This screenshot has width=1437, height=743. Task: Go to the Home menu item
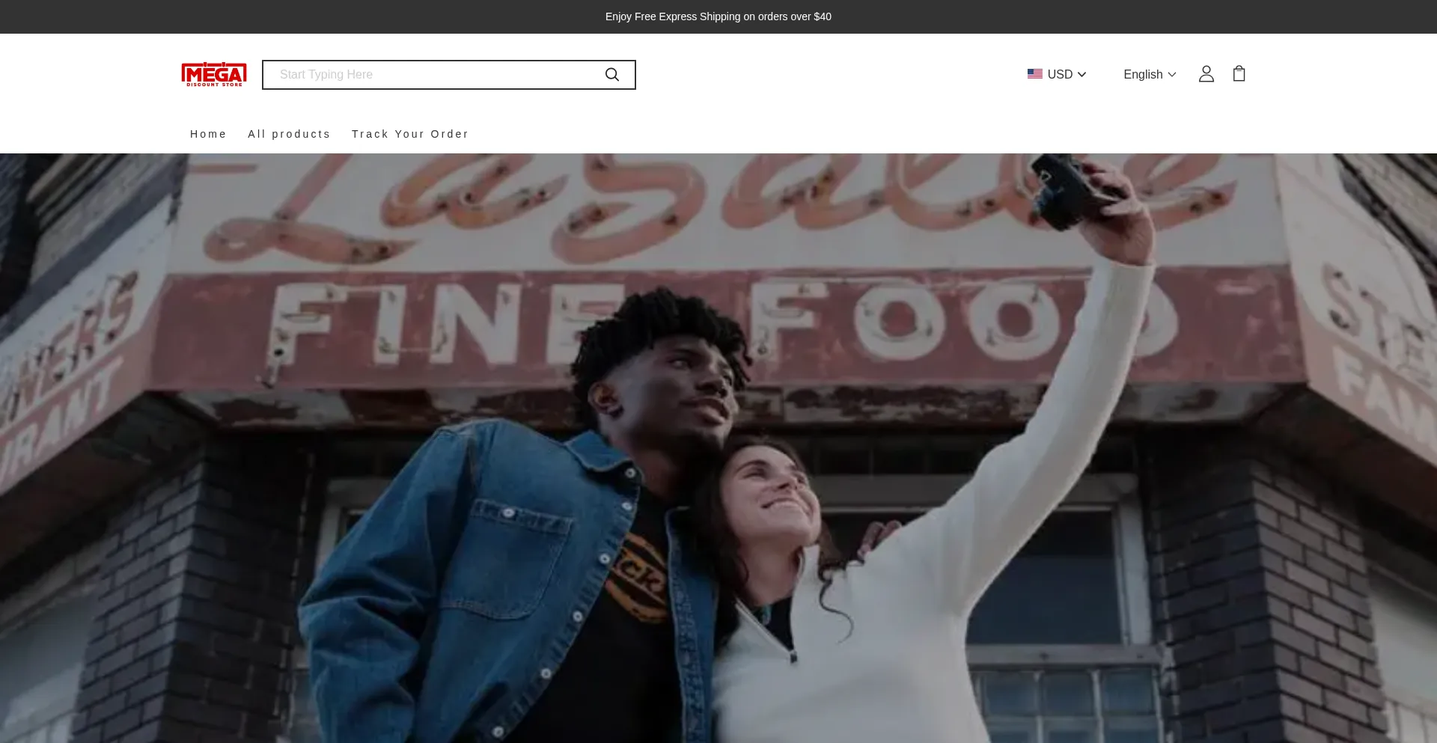tap(208, 134)
